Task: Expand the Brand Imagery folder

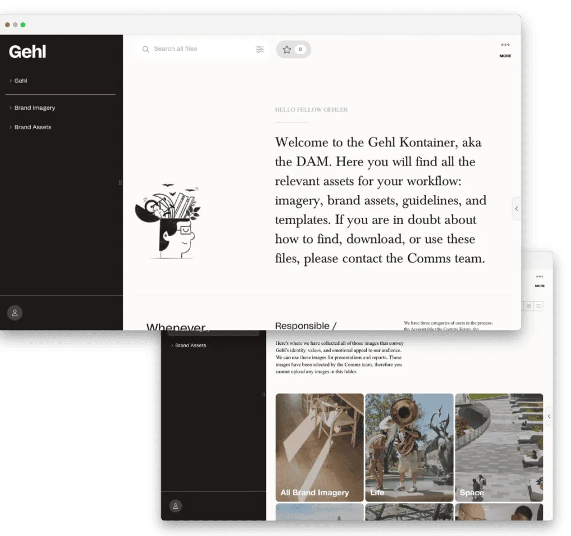Action: pos(32,108)
